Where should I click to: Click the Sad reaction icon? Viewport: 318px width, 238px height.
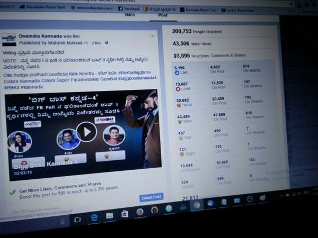[181, 138]
